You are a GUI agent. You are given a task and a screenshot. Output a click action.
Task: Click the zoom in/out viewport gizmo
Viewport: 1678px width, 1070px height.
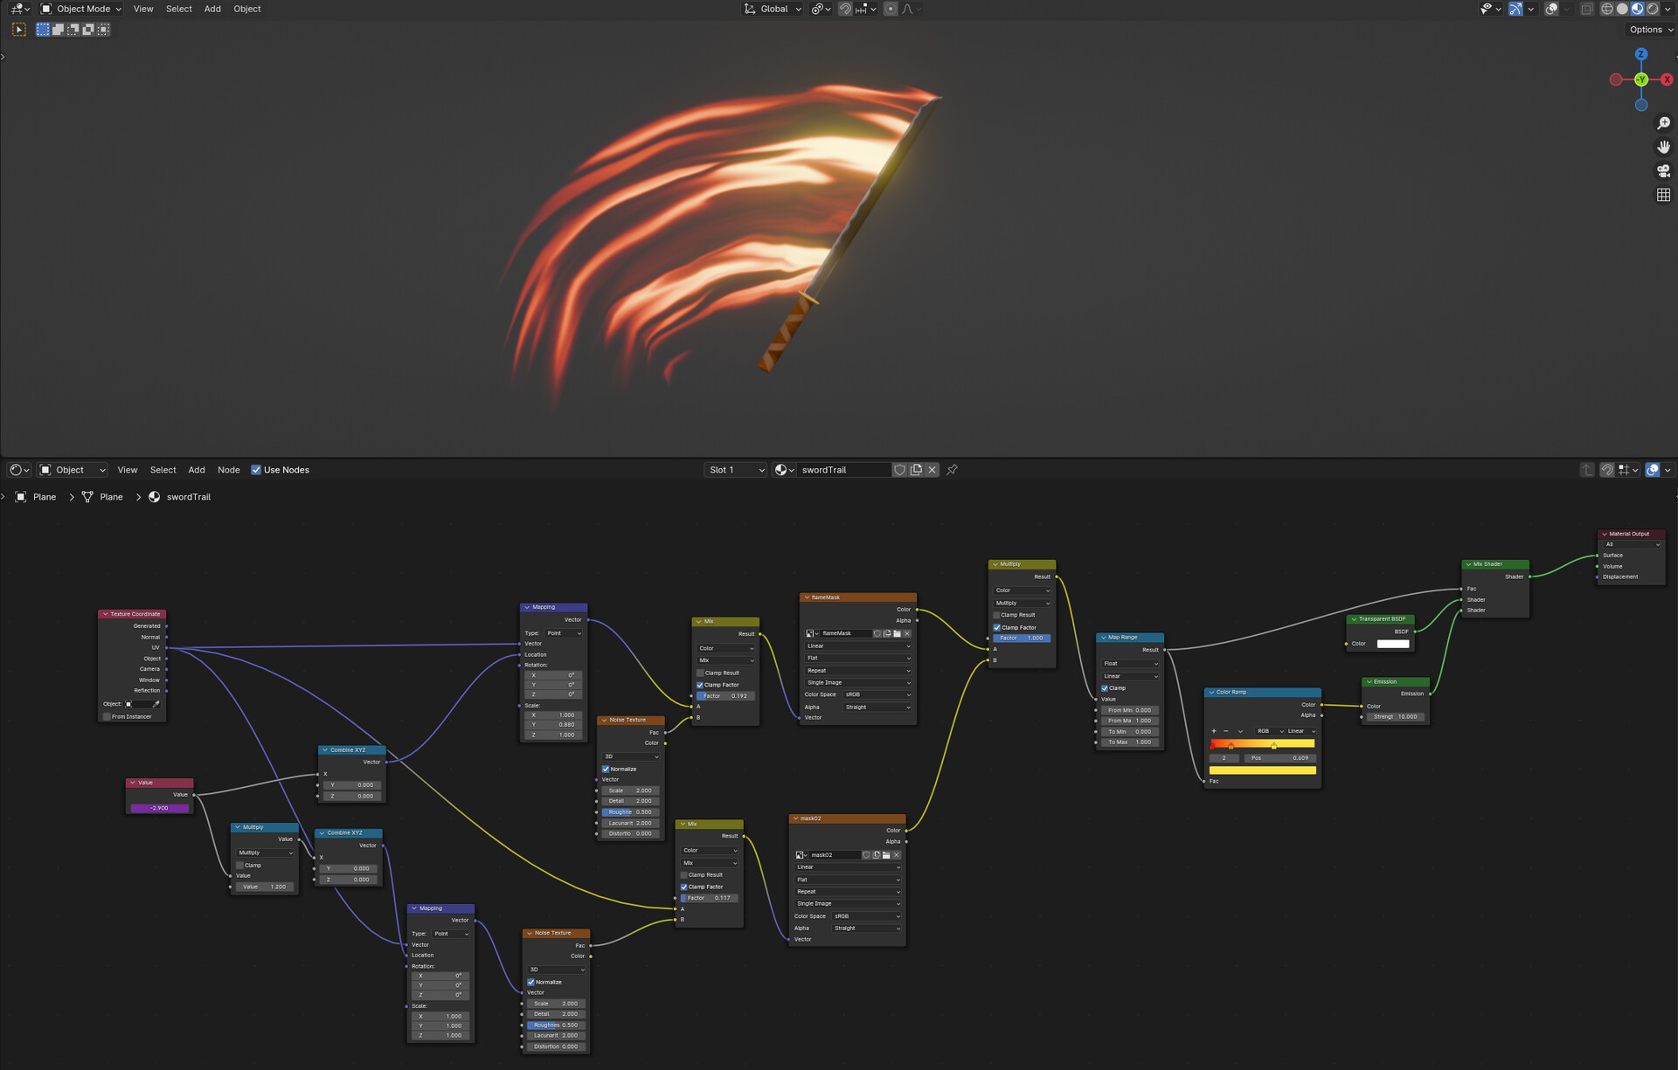pos(1663,123)
